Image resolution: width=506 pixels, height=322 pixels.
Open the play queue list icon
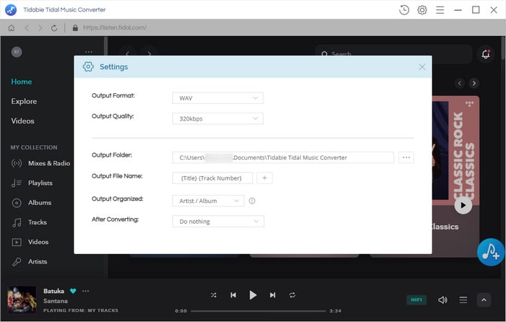(463, 300)
